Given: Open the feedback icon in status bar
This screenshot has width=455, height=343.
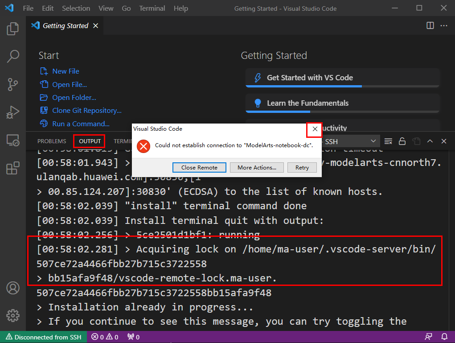Looking at the screenshot, I should pos(428,337).
